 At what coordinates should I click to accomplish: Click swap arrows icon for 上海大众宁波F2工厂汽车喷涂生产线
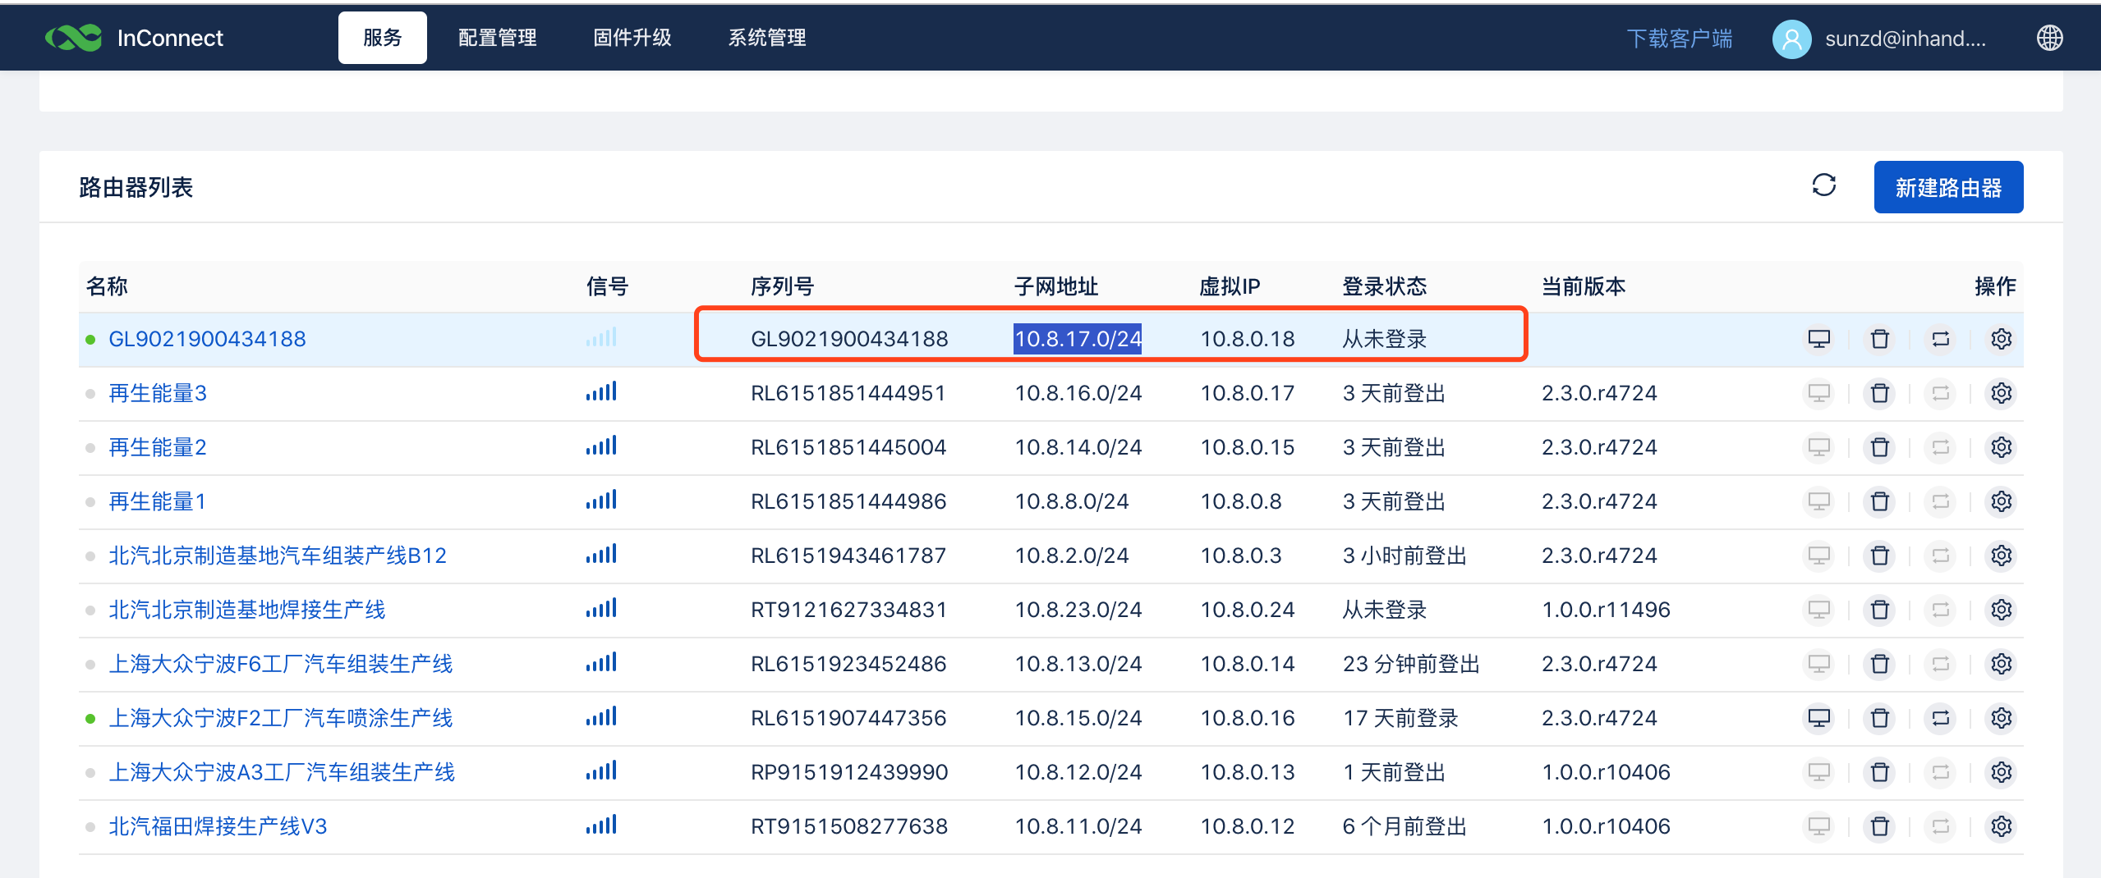click(1940, 719)
